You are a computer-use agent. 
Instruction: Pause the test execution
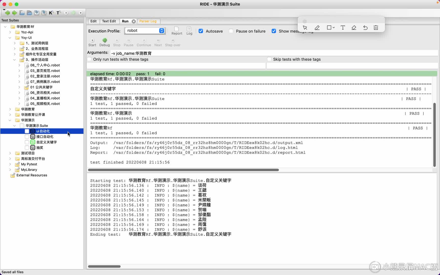pos(129,43)
